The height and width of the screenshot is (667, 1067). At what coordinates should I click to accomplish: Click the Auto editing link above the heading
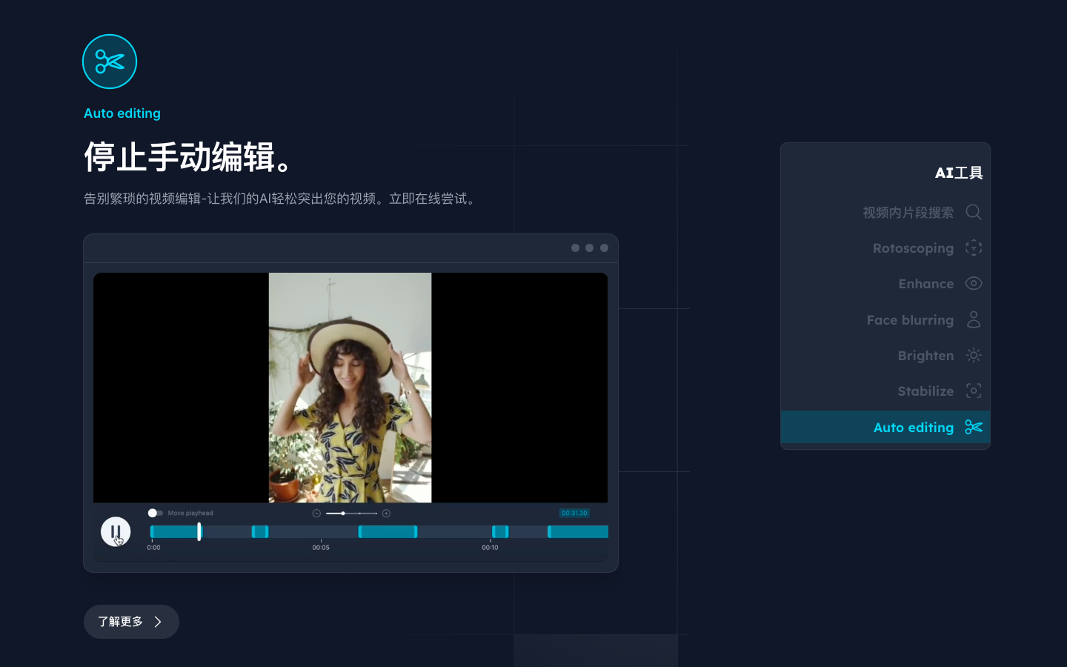[122, 113]
